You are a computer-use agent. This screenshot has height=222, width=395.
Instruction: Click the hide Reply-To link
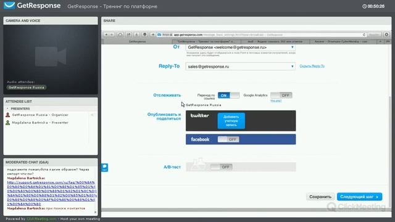tap(312, 66)
